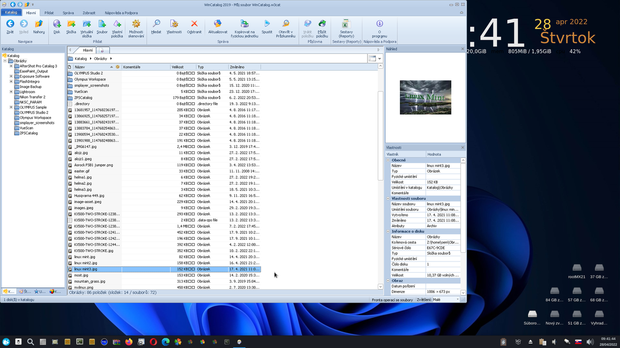Click the Disk add icon

(x=57, y=24)
